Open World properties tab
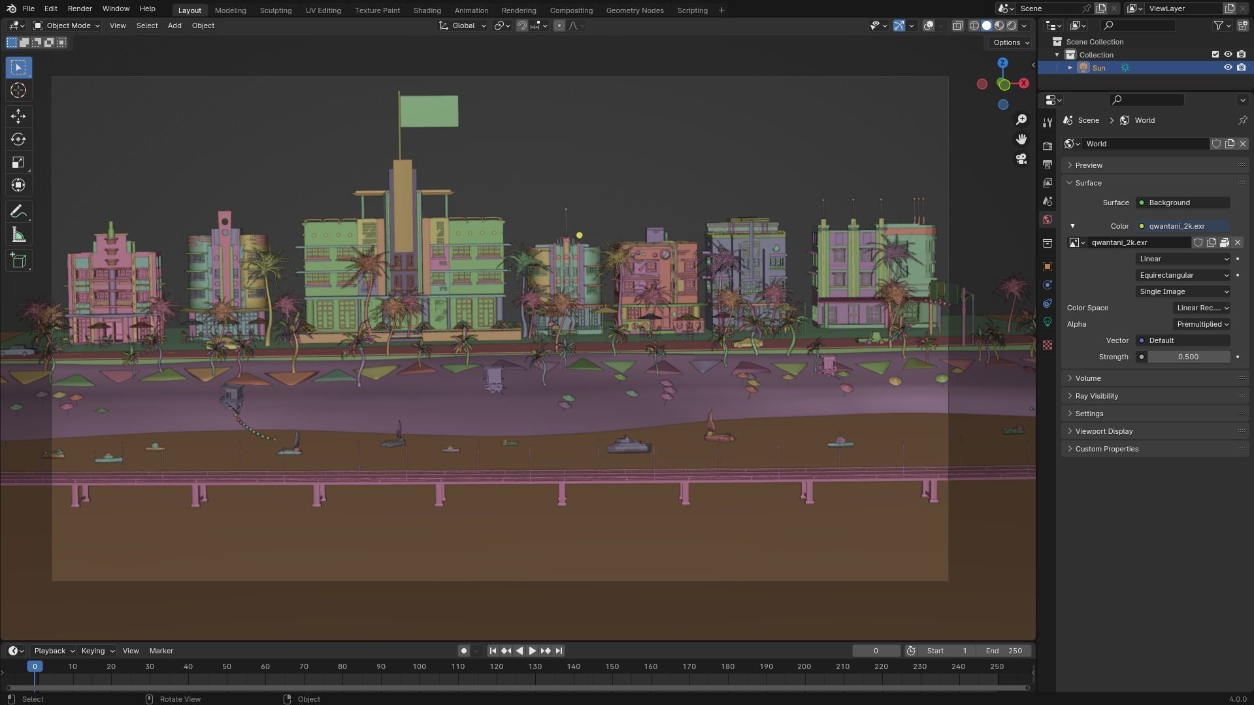 click(1048, 220)
